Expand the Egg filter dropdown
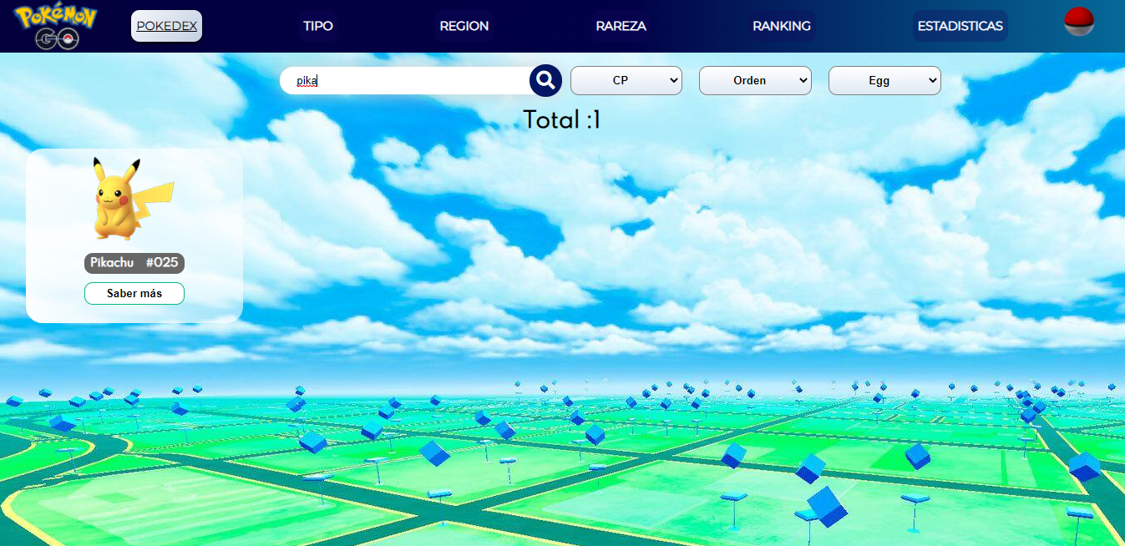 [x=884, y=80]
